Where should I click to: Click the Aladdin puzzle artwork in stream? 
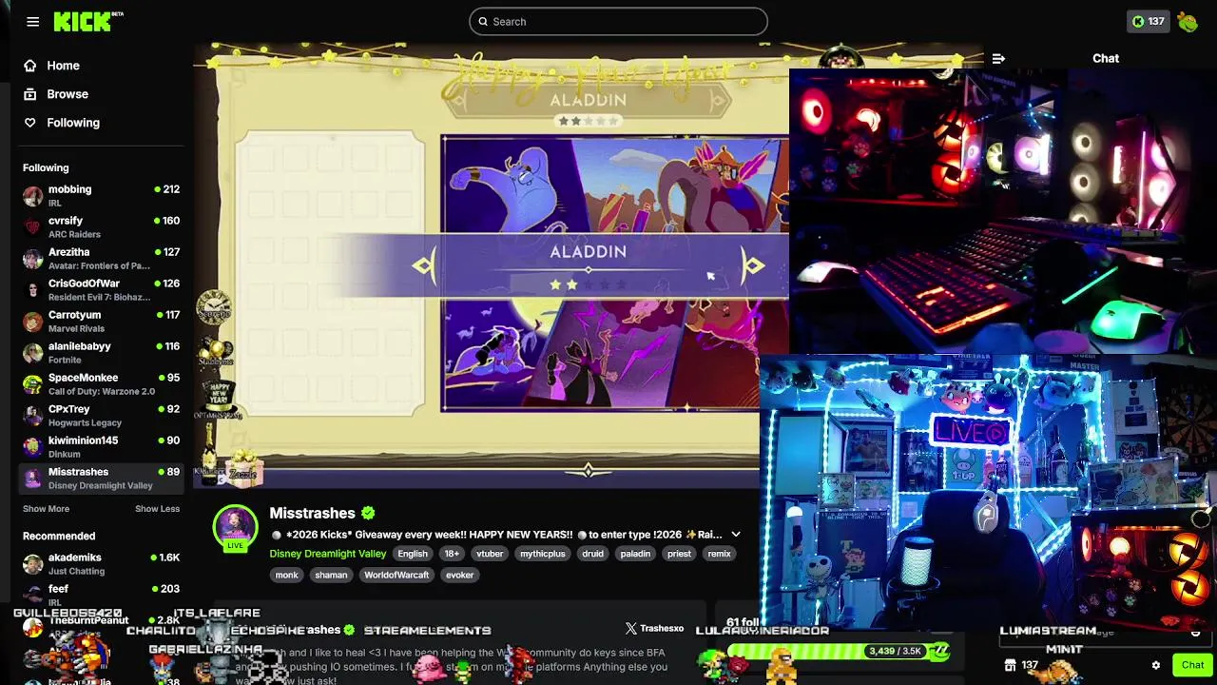pos(614,274)
